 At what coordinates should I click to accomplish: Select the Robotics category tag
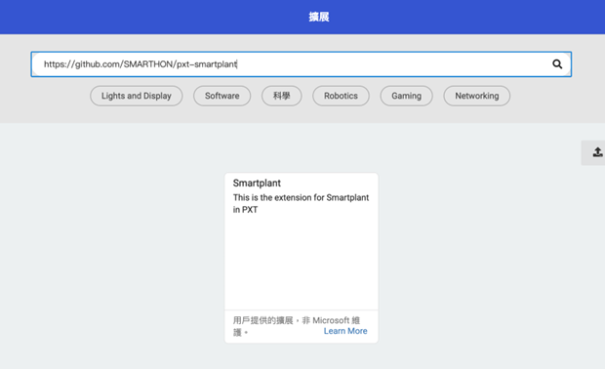[341, 96]
